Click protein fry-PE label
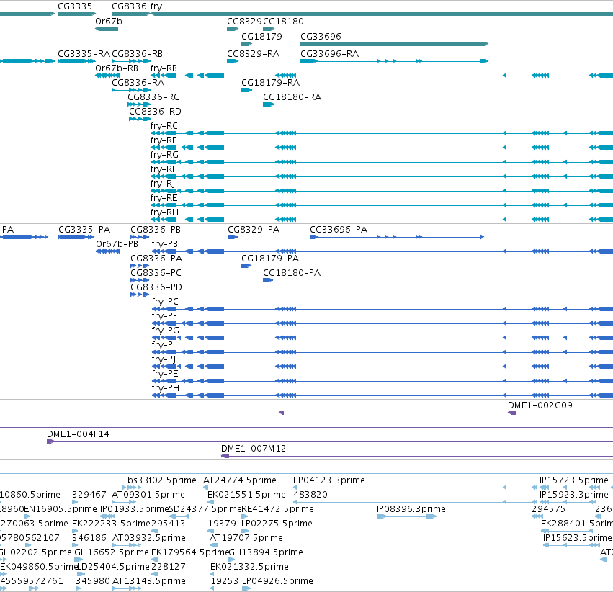Viewport: 613px width, 592px height. pos(165,374)
